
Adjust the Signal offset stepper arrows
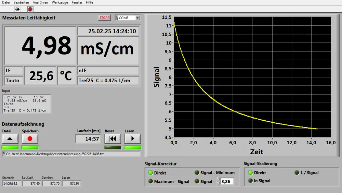pos(218,181)
